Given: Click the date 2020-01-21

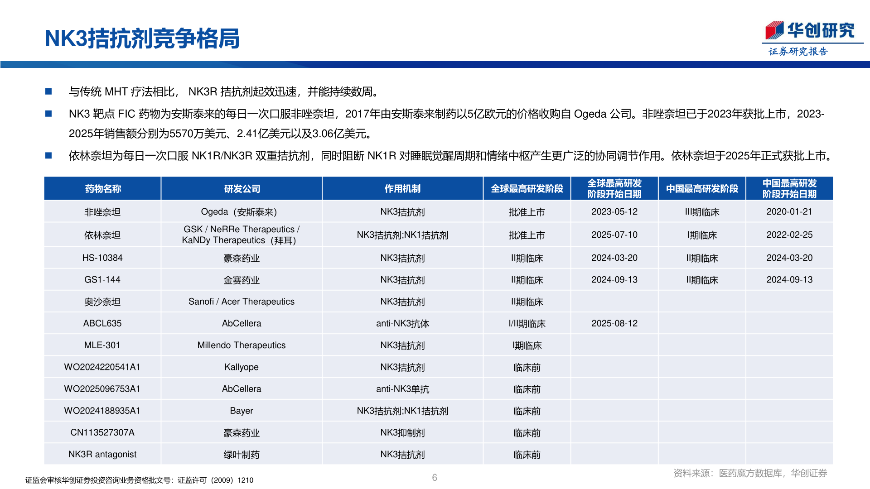Looking at the screenshot, I should pyautogui.click(x=789, y=212).
